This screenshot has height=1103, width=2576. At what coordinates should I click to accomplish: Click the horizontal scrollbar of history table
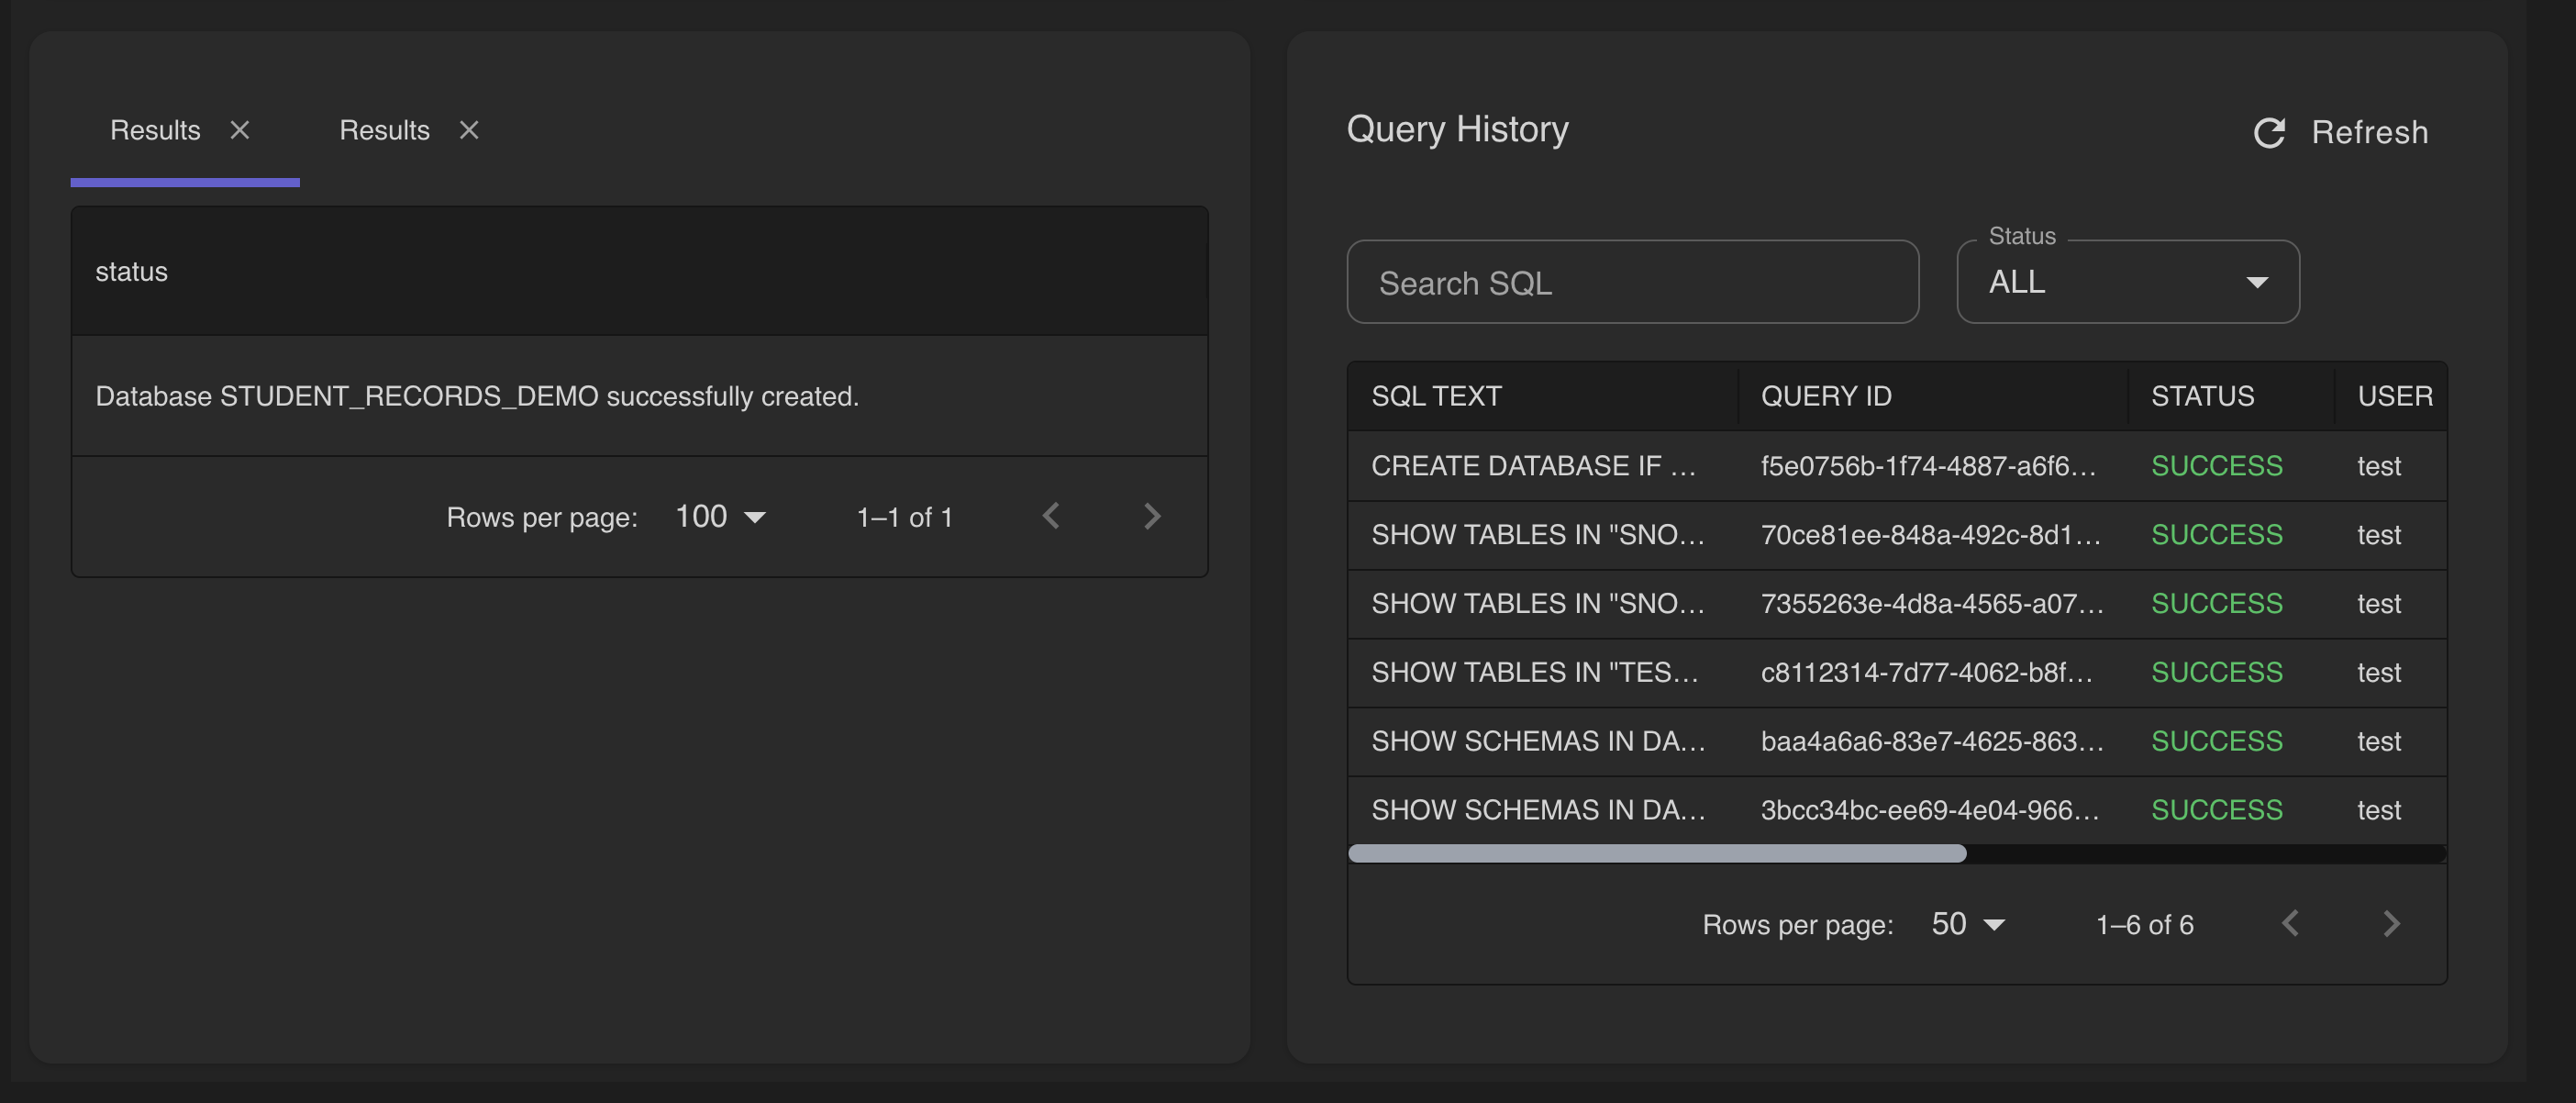(x=1657, y=853)
